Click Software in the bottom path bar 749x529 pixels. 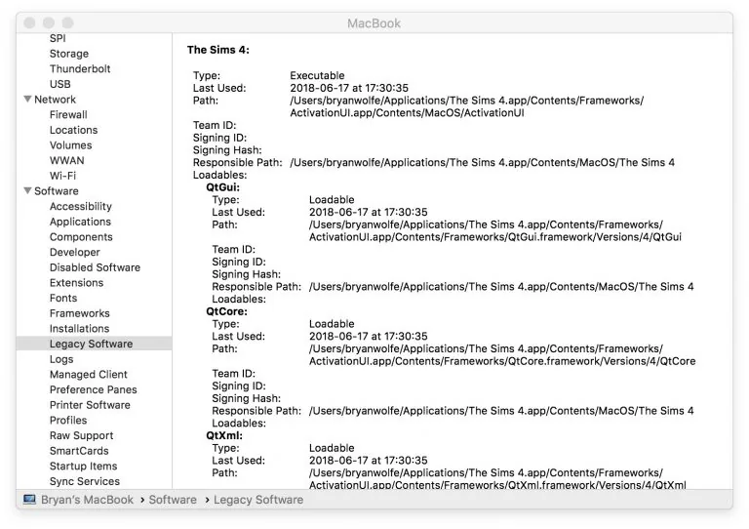[173, 500]
